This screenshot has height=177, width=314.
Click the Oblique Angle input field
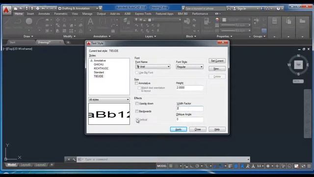tap(190, 119)
